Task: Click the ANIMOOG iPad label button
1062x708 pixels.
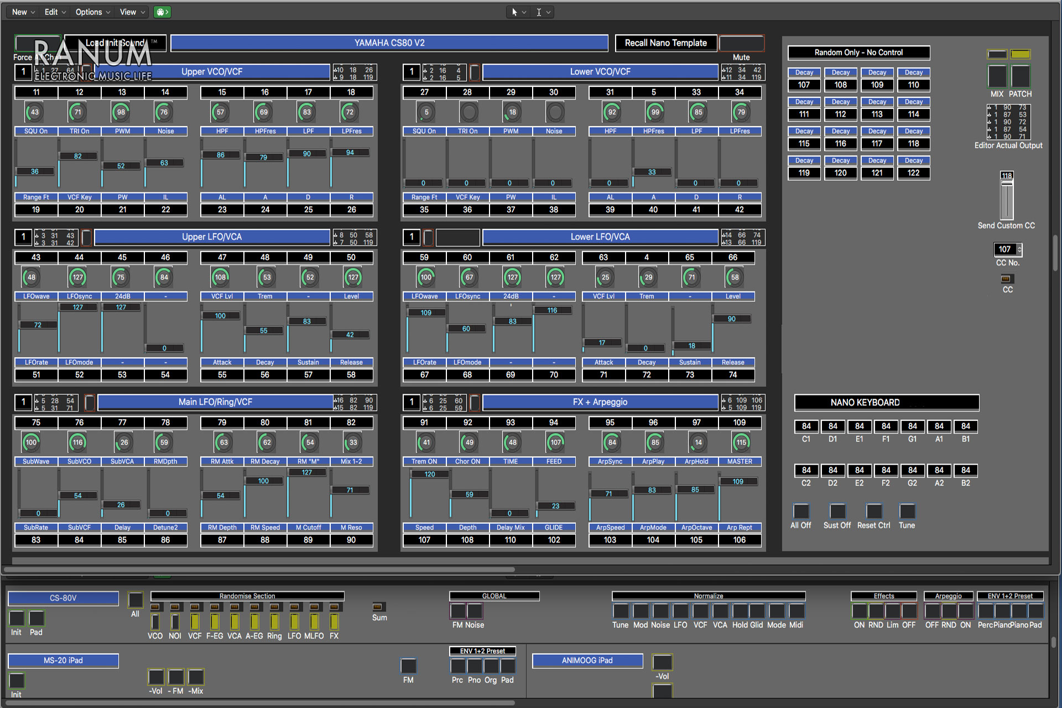Action: pos(587,661)
